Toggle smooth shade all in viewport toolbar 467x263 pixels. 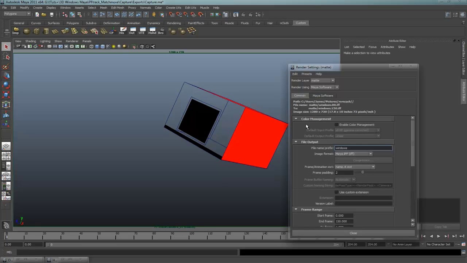pos(97,46)
